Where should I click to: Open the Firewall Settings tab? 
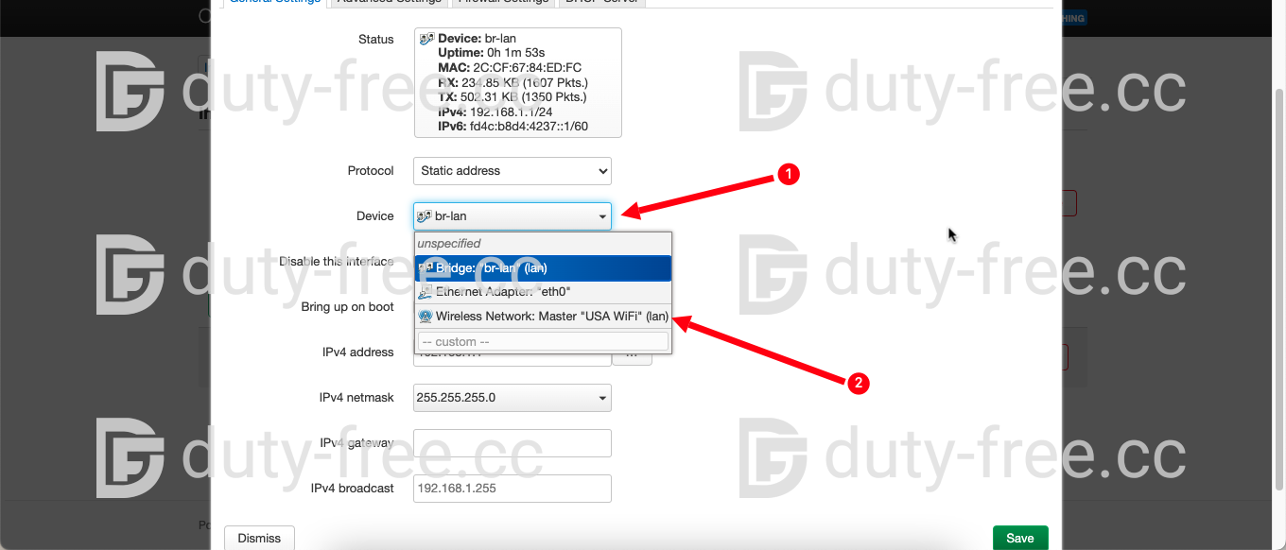click(502, 2)
